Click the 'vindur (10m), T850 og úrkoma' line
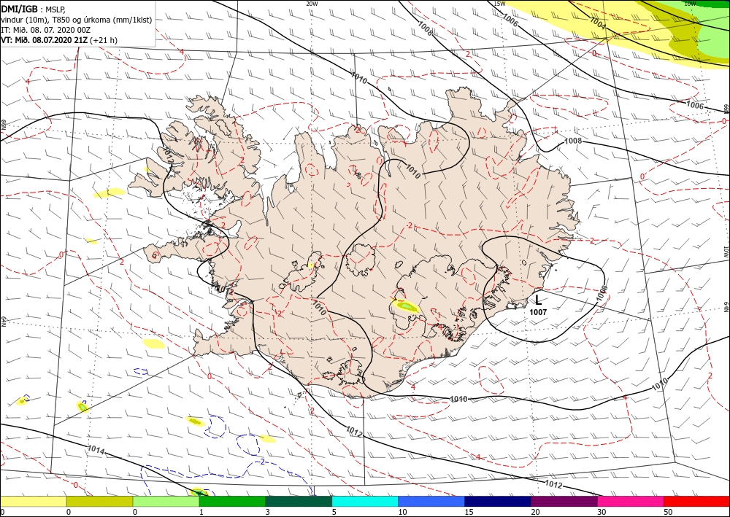This screenshot has width=730, height=517. click(x=77, y=20)
